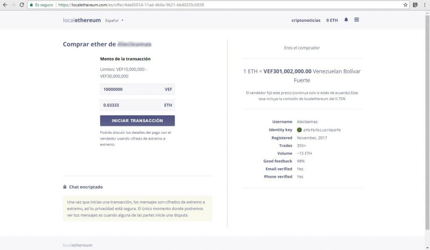Click the green identity key avatar
Viewport: 430px width, 250px height.
299,130
